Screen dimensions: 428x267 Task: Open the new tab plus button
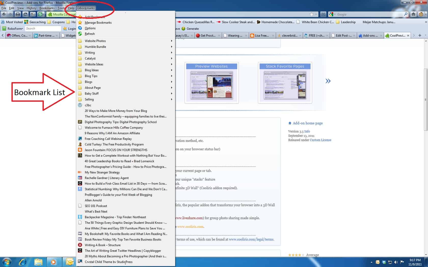pyautogui.click(x=420, y=35)
